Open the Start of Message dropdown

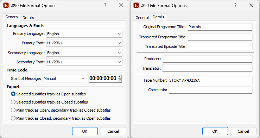tap(64, 79)
